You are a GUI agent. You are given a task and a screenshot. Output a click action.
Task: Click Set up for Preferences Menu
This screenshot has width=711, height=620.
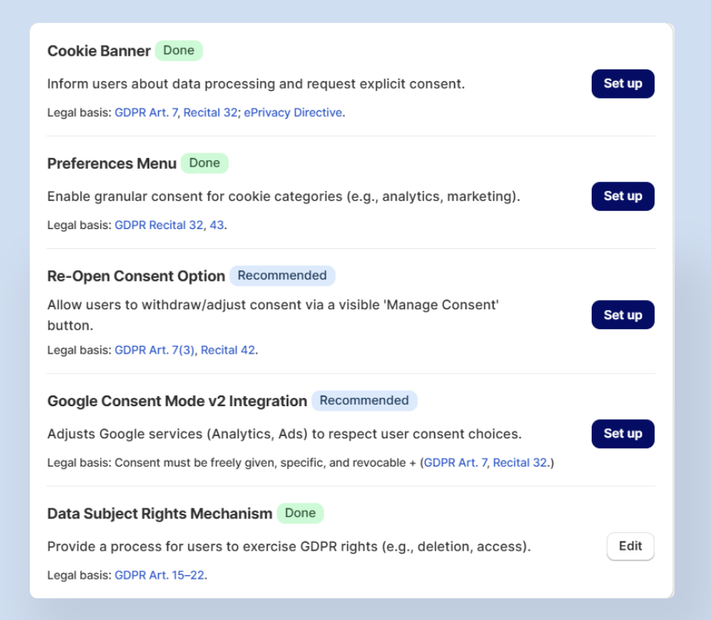622,196
